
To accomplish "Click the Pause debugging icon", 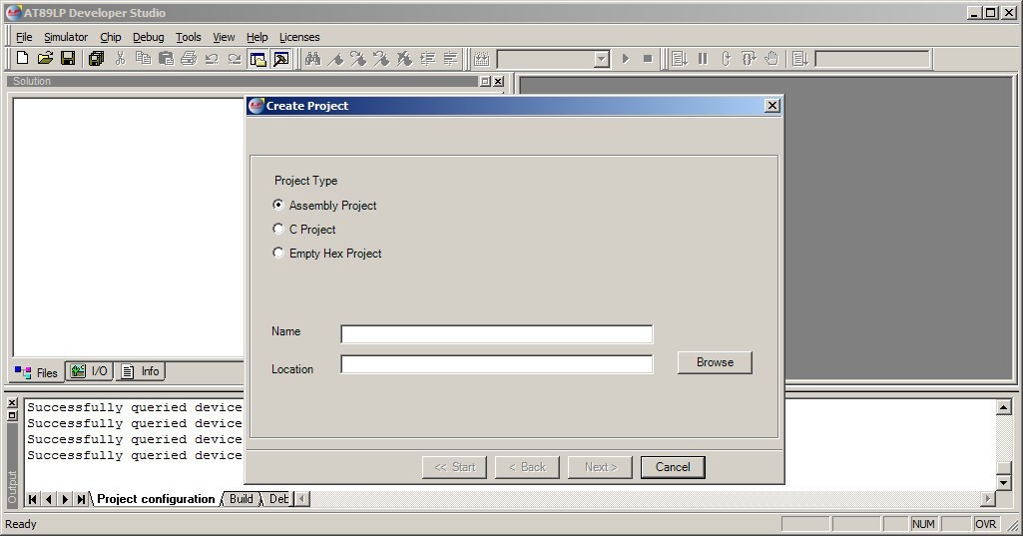I will (x=703, y=59).
